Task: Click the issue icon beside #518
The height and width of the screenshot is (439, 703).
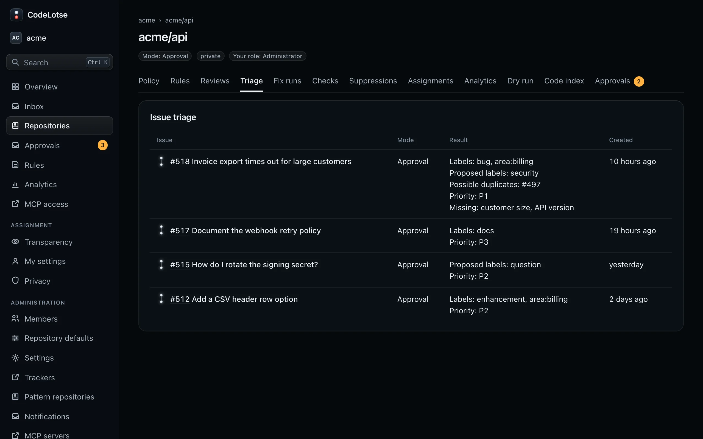Action: (x=161, y=161)
